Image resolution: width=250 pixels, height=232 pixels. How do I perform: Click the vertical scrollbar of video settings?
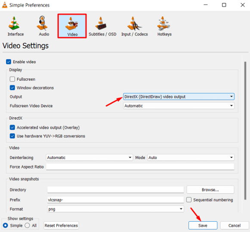(x=245, y=131)
